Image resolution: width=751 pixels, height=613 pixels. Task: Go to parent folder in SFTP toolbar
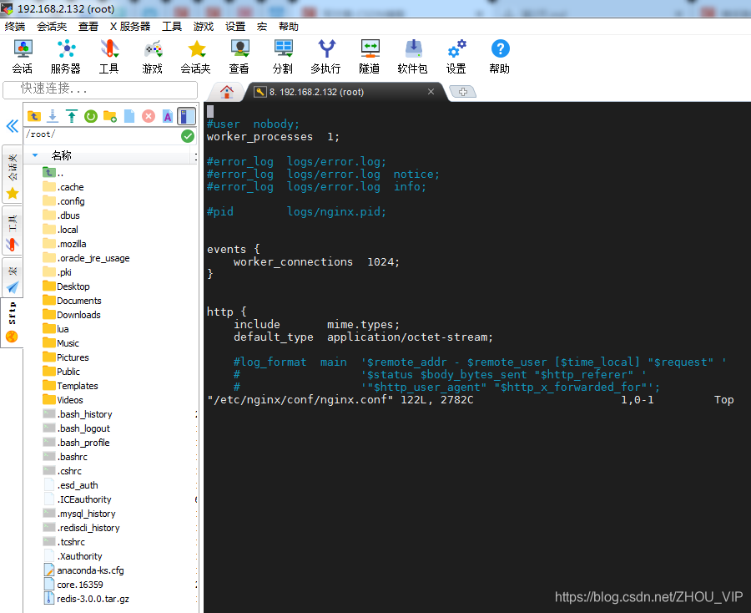(33, 116)
